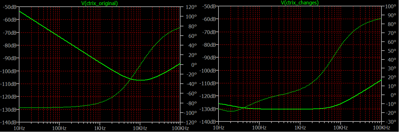Click 100KHz frequency label under ctrix_original plot
Screen dimensions: 399x132
click(180, 128)
